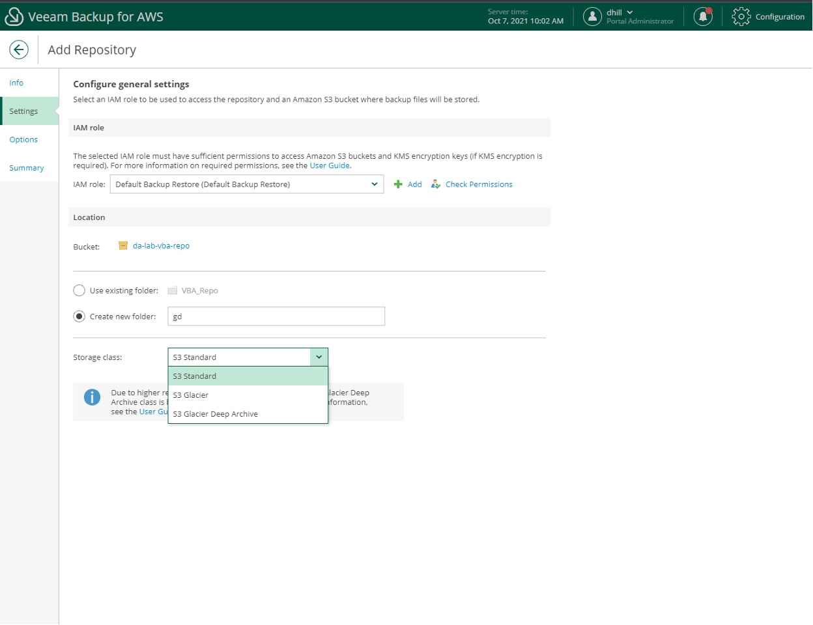Click the Add Repository page title
Viewport: 813px width, 625px height.
(x=92, y=50)
